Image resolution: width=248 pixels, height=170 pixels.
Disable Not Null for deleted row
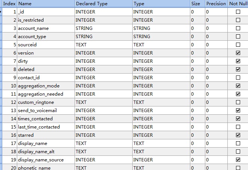[238, 69]
